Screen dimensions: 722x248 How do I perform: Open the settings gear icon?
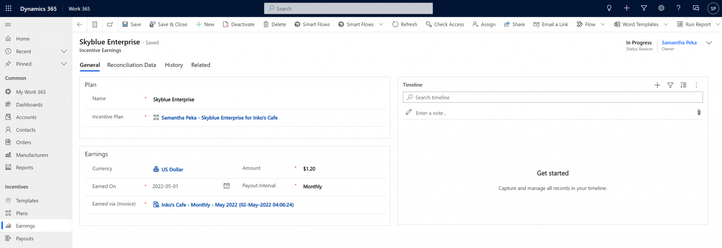(661, 8)
